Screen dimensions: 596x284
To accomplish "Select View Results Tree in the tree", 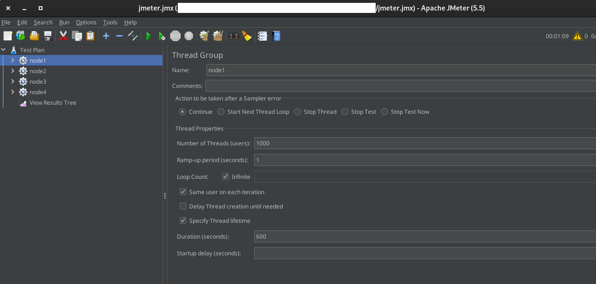I will 53,103.
